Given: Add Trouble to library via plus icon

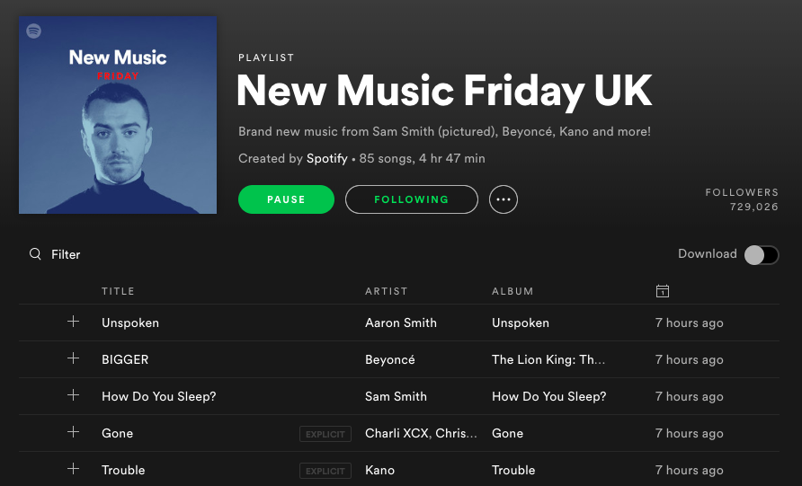Looking at the screenshot, I should click(x=73, y=469).
